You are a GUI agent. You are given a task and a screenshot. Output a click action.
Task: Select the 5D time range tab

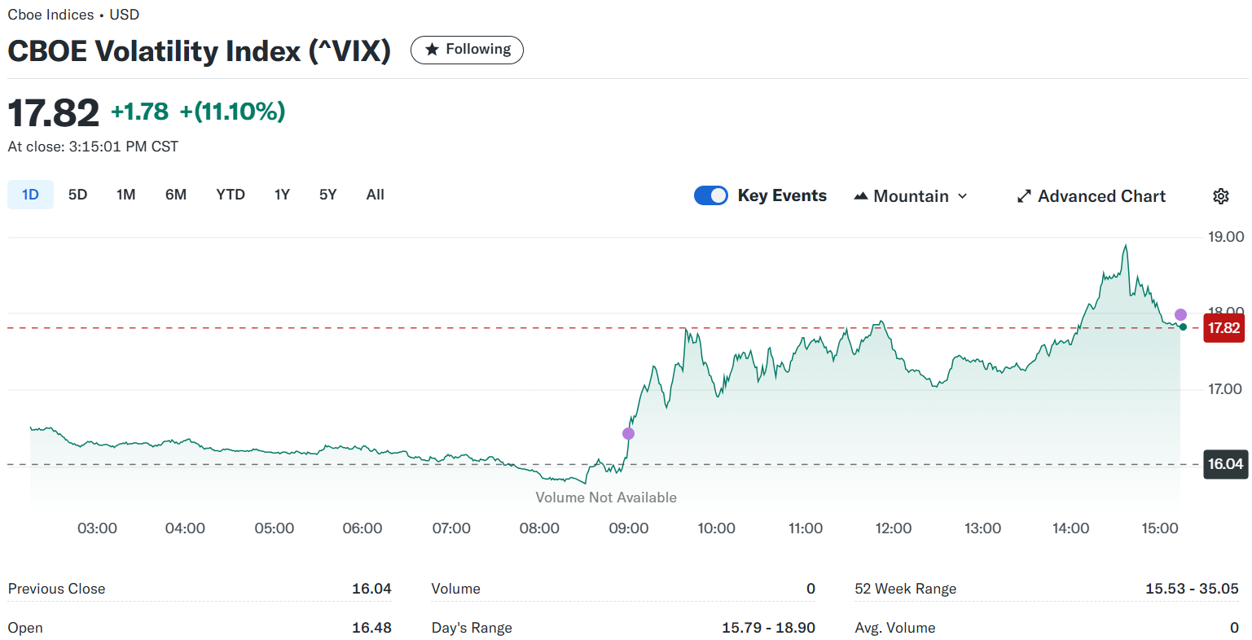click(77, 195)
